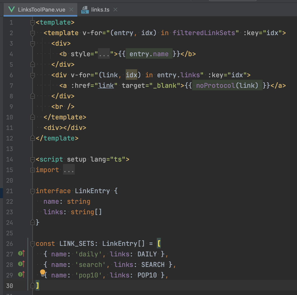297x295 pixels.
Task: Click the LinkEntry[] type annotation on line 26
Action: click(123, 244)
